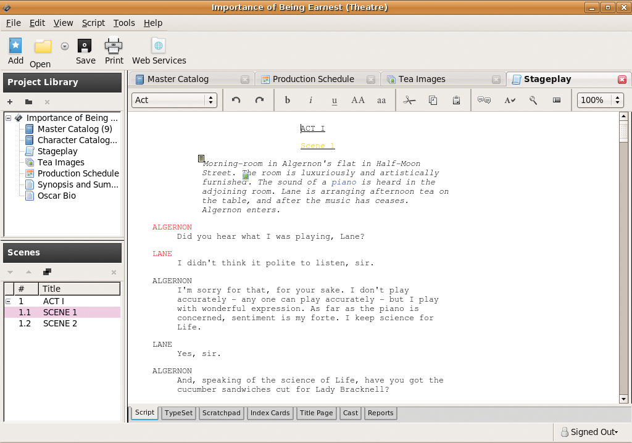Viewport: 632px width, 443px height.
Task: Click the script note icon beside Morning-room
Action: [201, 159]
